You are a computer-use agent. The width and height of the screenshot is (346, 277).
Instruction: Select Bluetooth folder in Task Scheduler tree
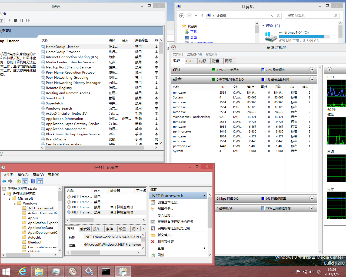coord(35,242)
